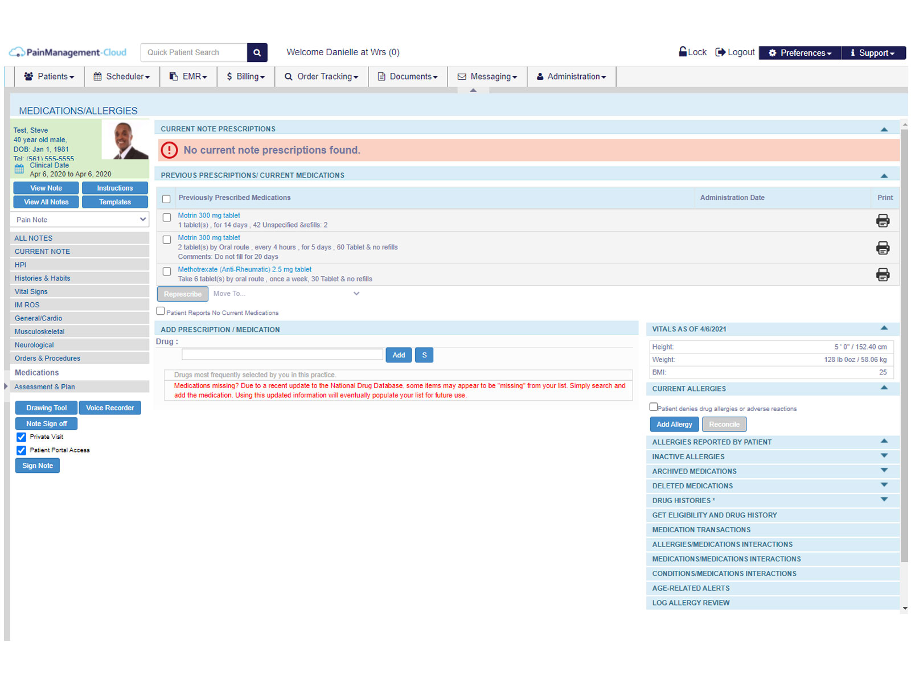Viewport: 911px width, 683px height.
Task: Click the Templates button
Action: click(x=115, y=202)
